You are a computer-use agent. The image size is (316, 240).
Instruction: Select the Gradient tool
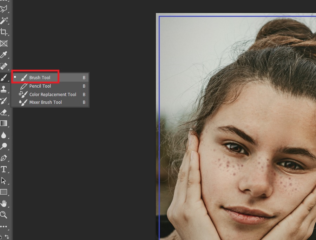tap(4, 123)
